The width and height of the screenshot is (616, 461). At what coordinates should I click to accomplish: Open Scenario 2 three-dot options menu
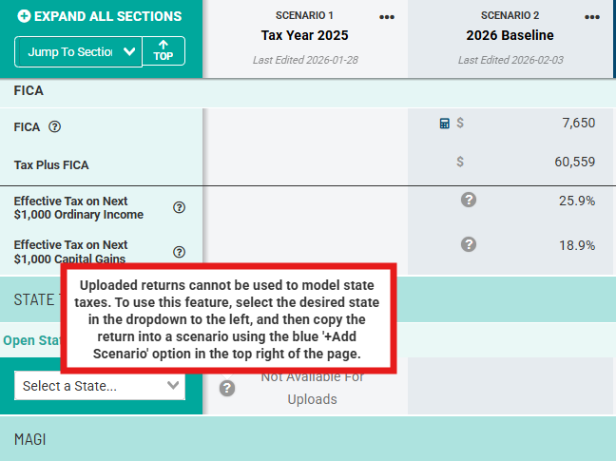(x=592, y=17)
